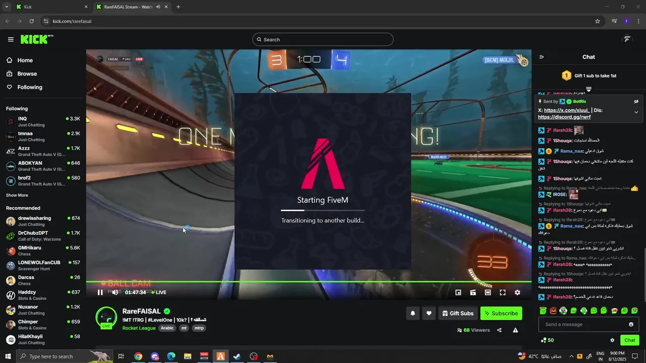This screenshot has width=646, height=363.
Task: Click the profile icon top right
Action: [x=627, y=39]
